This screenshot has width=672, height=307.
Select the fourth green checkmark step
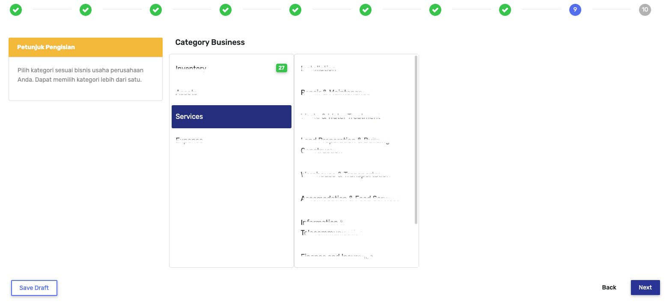(x=226, y=10)
